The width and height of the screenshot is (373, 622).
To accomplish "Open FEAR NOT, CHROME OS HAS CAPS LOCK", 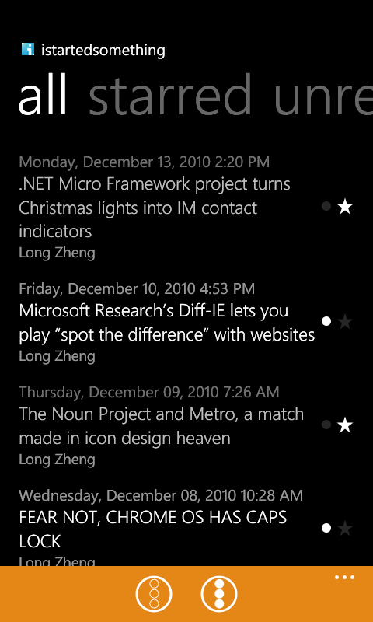I will [x=153, y=529].
